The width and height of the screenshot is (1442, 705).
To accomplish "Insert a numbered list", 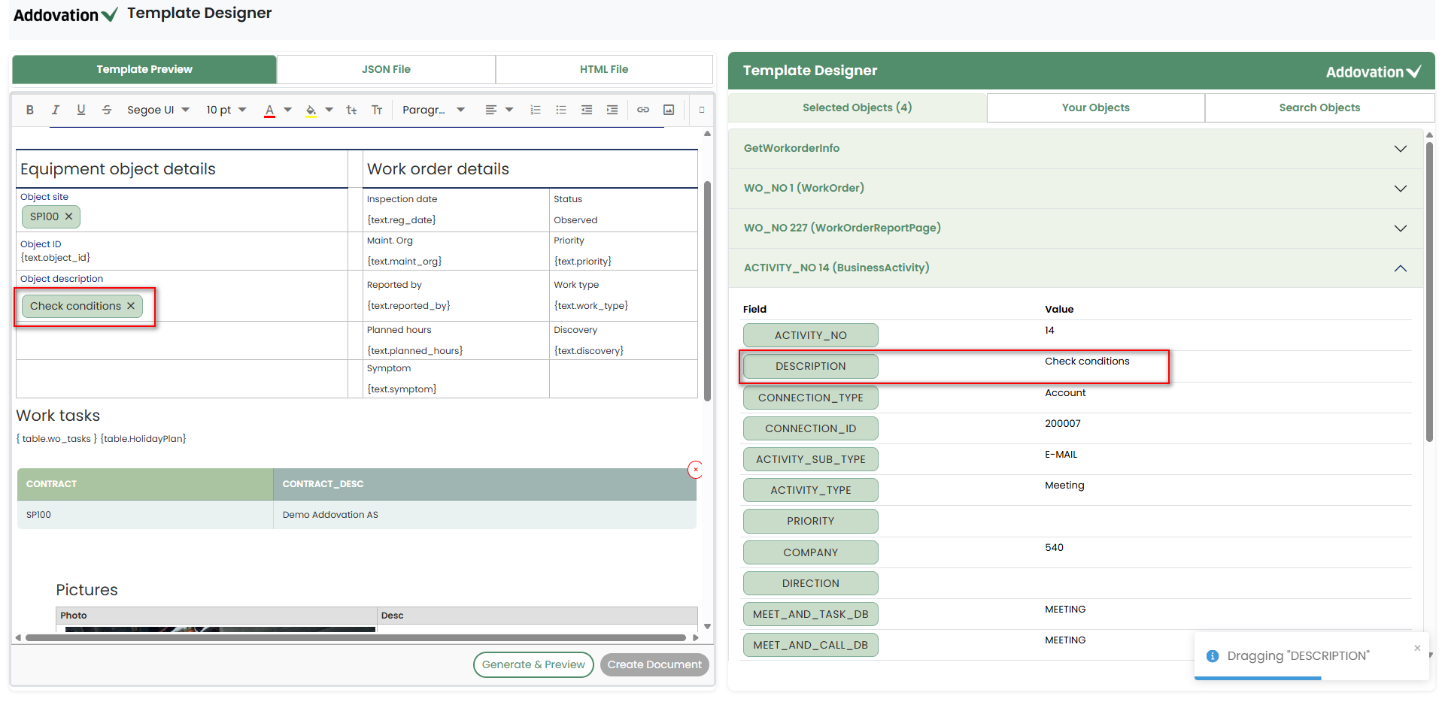I will pos(536,110).
